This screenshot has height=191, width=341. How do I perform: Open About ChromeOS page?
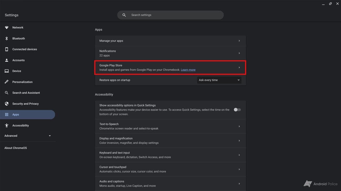(x=15, y=148)
